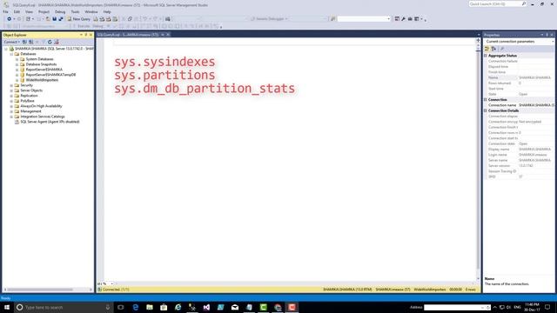Open Mail app from taskbar
Viewport: 557px width, 313px height.
pyautogui.click(x=235, y=307)
